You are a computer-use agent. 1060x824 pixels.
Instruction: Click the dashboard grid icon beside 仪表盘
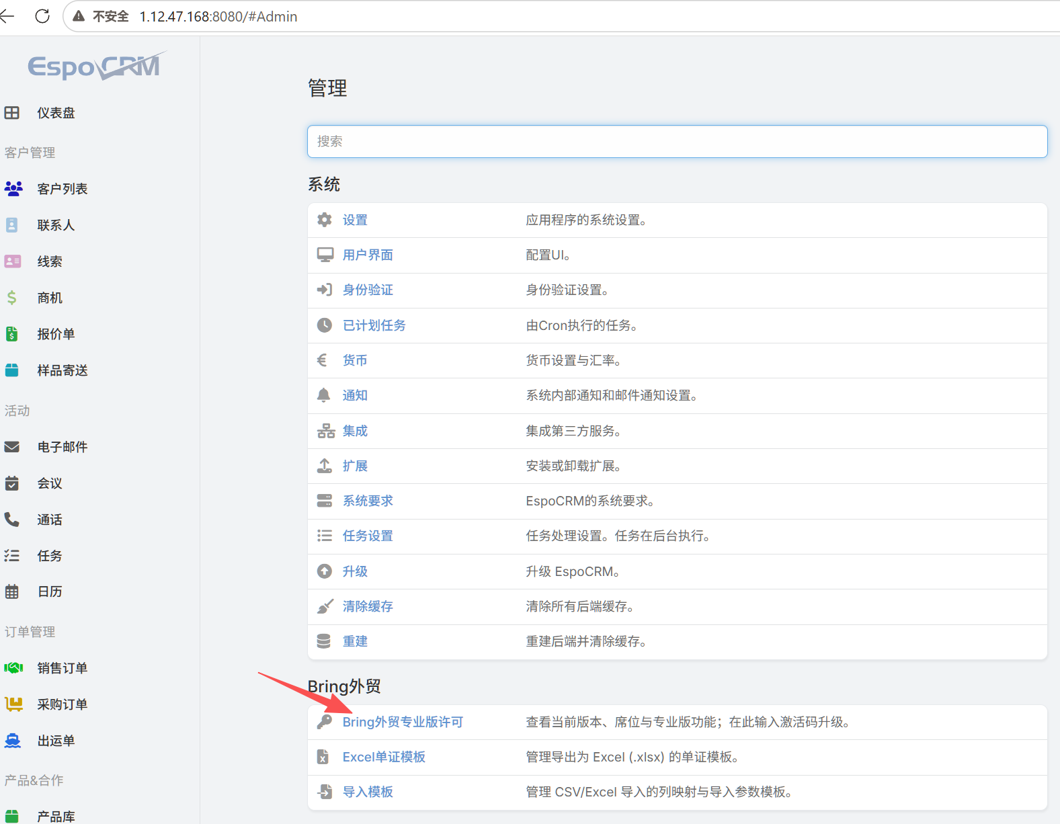tap(12, 113)
